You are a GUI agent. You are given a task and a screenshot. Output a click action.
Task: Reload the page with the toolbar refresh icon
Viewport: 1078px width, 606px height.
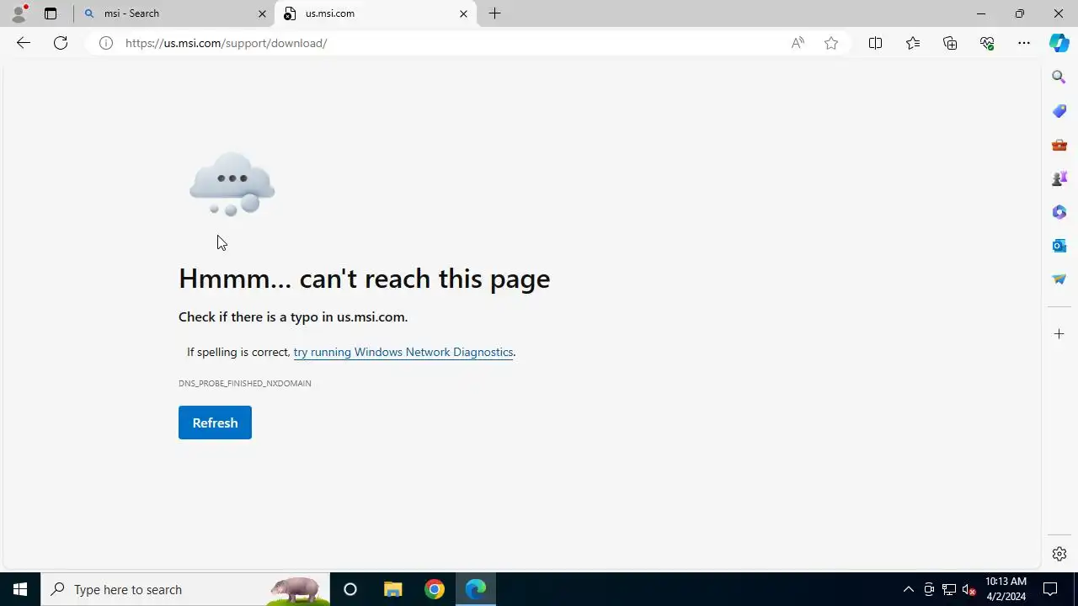(x=61, y=43)
